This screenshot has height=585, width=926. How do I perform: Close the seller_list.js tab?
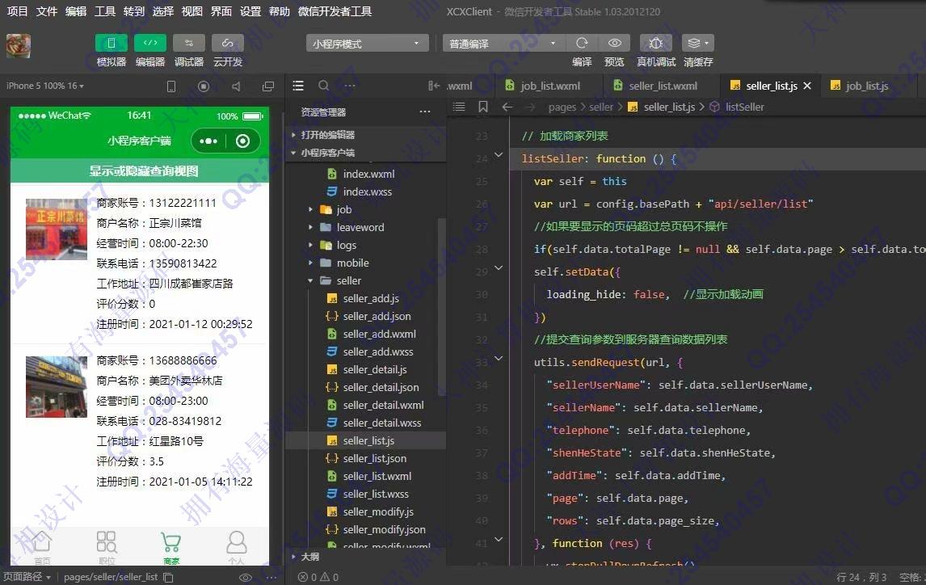click(x=807, y=86)
